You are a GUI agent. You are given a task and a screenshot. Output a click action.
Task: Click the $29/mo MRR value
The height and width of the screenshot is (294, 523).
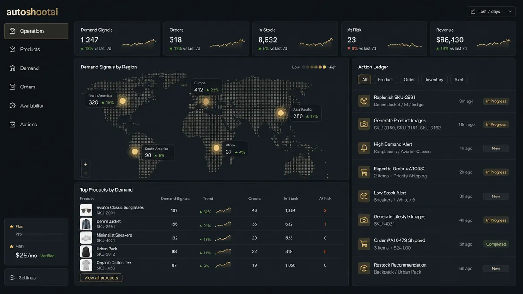[x=26, y=255]
